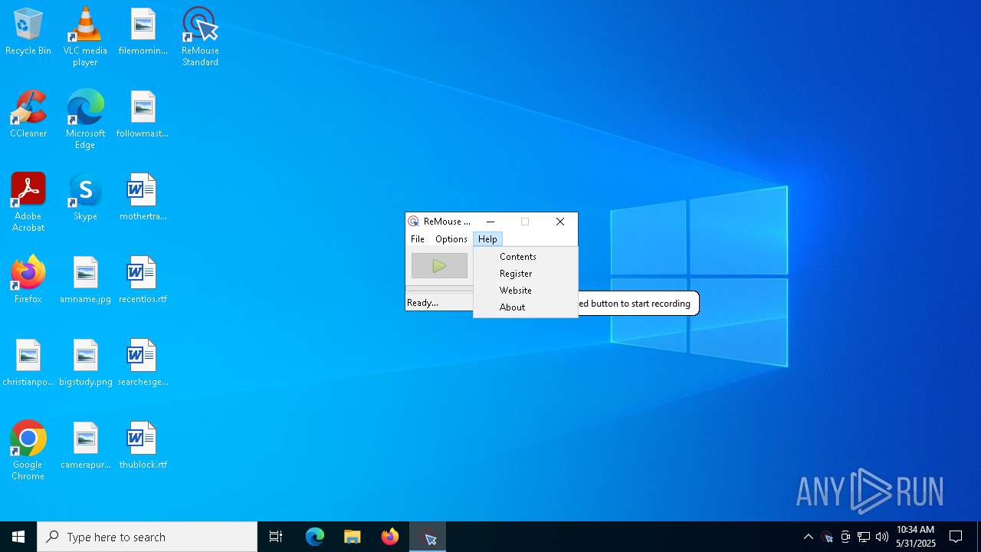Click the ReMouse title bar app icon

(x=414, y=222)
